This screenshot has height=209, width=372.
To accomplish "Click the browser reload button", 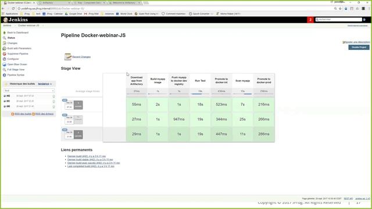I will pos(13,9).
